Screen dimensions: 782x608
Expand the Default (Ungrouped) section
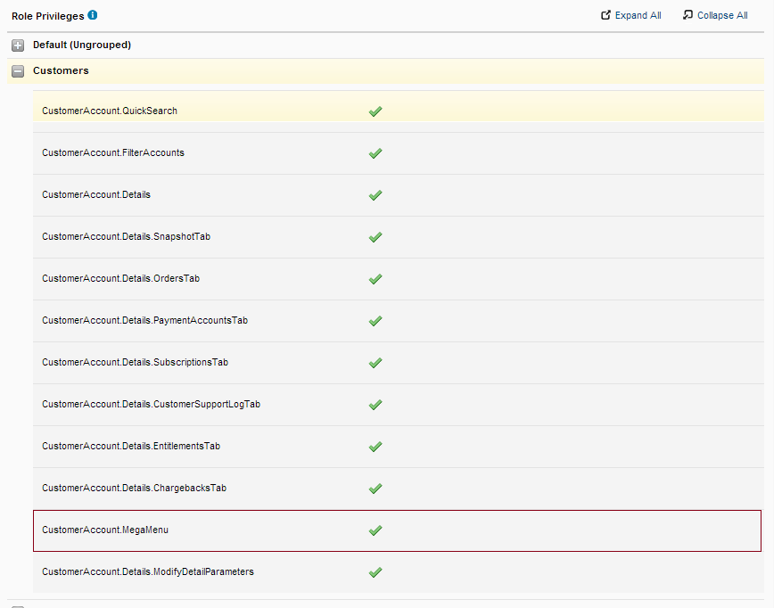click(x=18, y=45)
